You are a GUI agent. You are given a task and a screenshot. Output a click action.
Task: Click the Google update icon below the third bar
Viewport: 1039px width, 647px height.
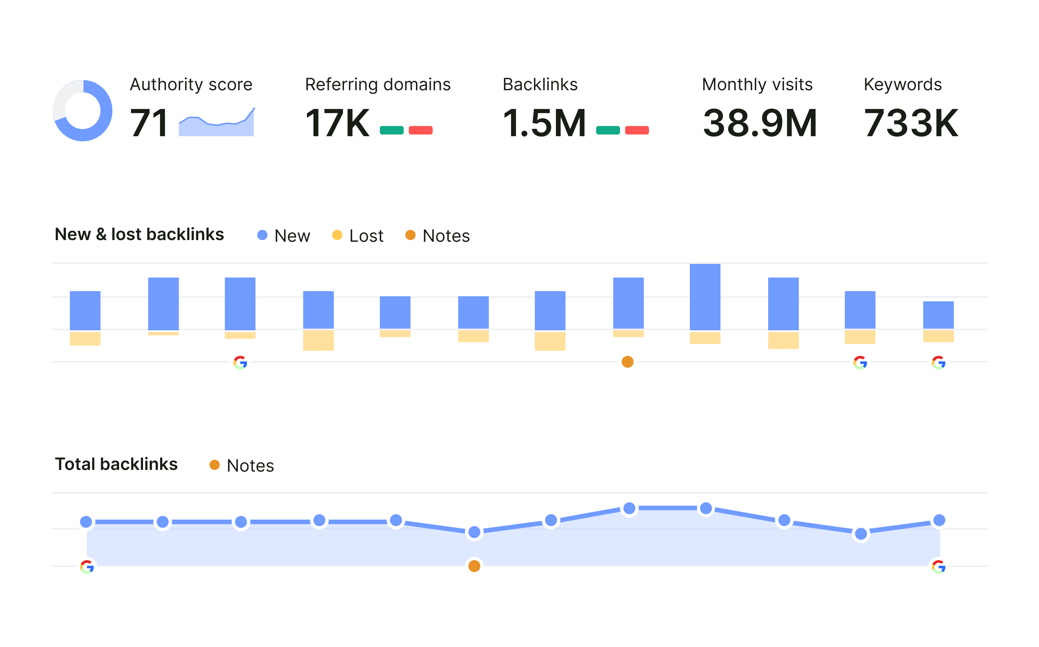240,362
